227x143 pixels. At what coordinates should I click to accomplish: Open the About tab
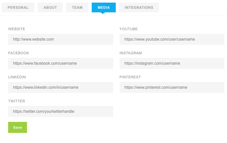[x=50, y=7]
